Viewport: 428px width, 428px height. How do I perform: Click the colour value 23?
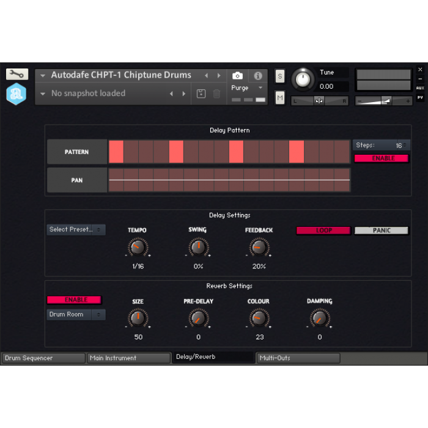point(260,337)
